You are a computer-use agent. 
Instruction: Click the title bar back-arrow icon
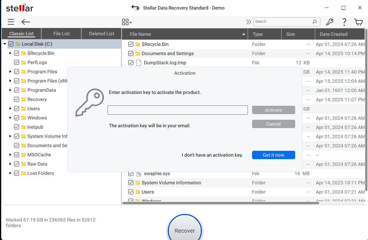136,8
